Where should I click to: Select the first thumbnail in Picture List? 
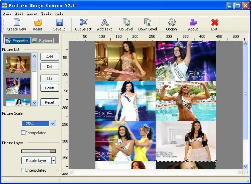pos(18,64)
